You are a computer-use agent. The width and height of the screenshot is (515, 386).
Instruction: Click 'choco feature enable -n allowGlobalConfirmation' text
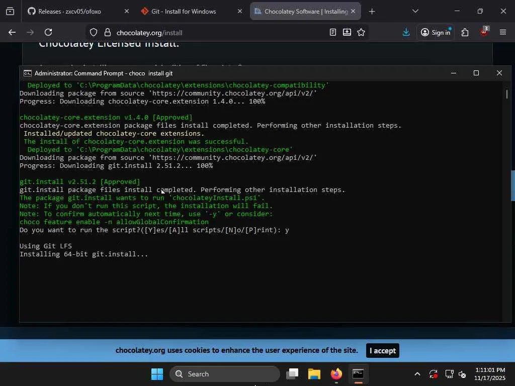(114, 222)
